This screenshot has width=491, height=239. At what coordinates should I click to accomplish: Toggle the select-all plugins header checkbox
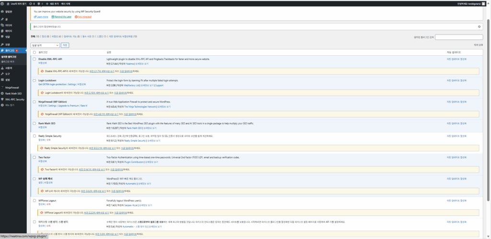click(34, 52)
